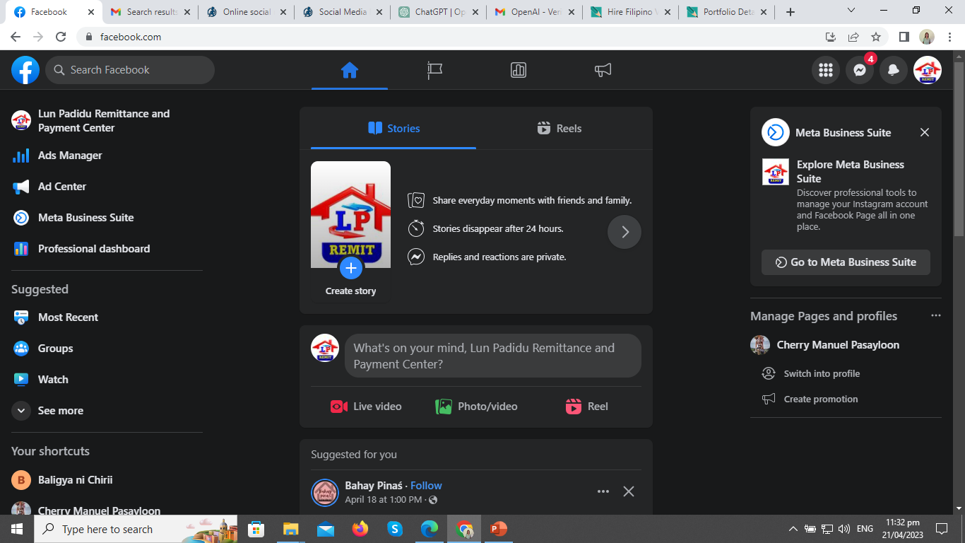
Task: Open Bahay Pinas post options menu
Action: point(603,491)
